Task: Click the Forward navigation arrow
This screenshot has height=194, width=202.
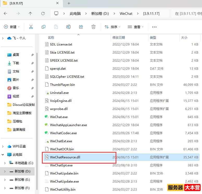Action: (x=18, y=14)
